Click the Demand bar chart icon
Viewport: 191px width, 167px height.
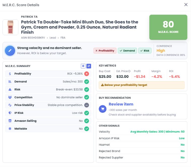(x=10, y=82)
